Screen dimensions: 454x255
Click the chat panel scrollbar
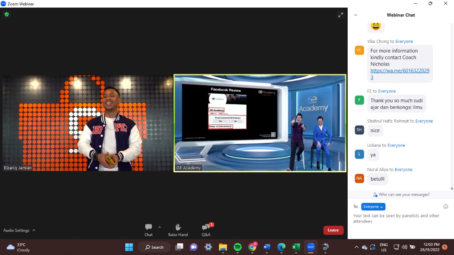[452, 105]
